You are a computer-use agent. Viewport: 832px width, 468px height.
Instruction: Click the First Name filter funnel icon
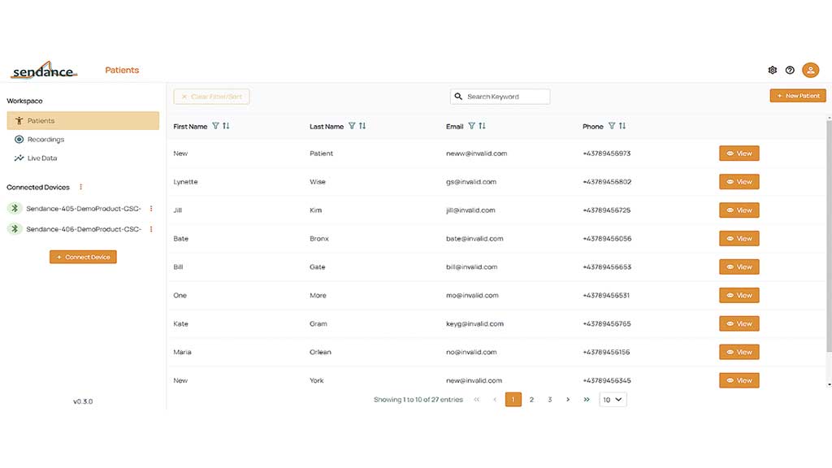point(215,126)
